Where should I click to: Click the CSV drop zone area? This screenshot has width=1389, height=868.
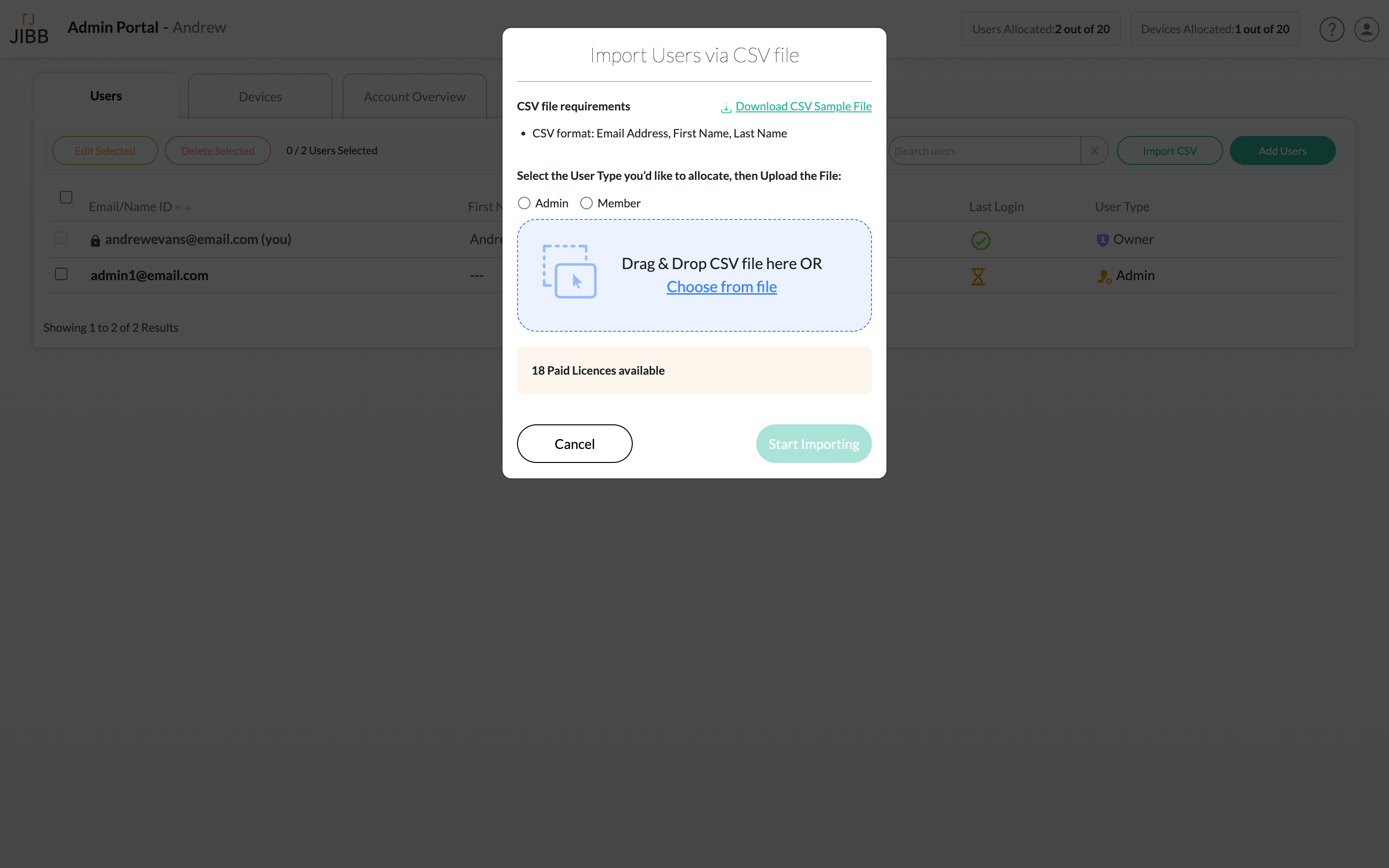pyautogui.click(x=694, y=275)
